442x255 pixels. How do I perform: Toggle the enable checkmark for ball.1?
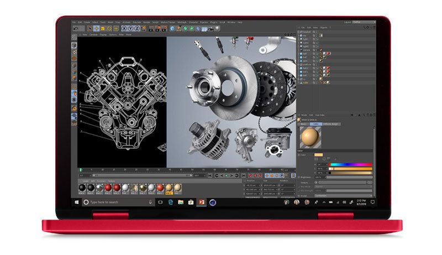pos(317,72)
